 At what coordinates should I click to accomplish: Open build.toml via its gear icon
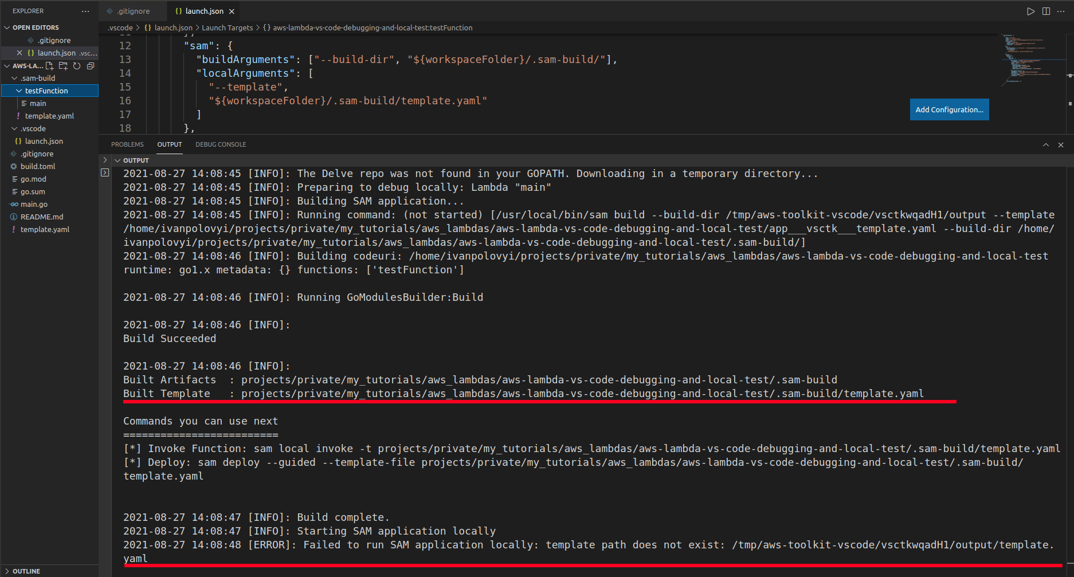[x=14, y=166]
